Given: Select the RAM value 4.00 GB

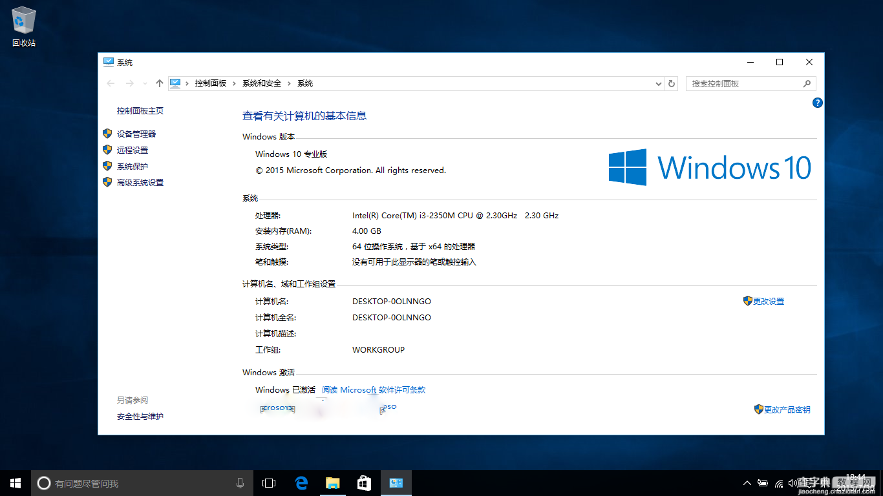Looking at the screenshot, I should pos(367,231).
